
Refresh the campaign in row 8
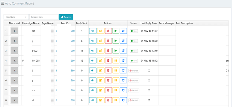pos(123,100)
